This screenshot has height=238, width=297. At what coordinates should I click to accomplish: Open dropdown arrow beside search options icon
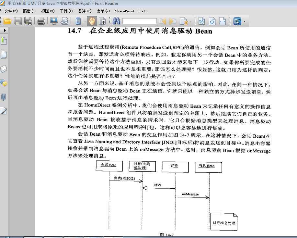pos(191,21)
